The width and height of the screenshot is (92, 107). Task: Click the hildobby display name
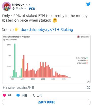pyautogui.click(x=18, y=5)
